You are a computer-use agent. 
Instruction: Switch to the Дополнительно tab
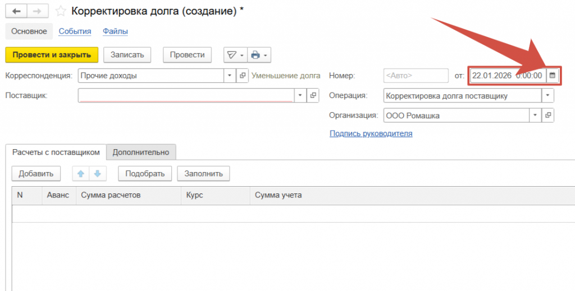[x=140, y=152]
